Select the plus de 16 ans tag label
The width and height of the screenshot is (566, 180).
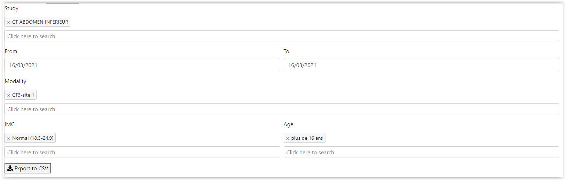click(307, 138)
